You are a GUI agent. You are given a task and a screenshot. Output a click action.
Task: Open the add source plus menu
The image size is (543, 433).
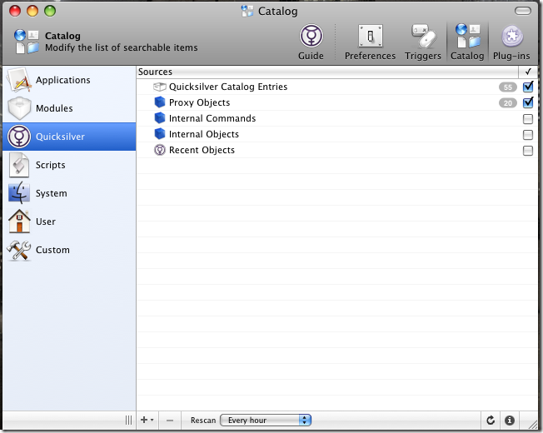[x=147, y=421]
